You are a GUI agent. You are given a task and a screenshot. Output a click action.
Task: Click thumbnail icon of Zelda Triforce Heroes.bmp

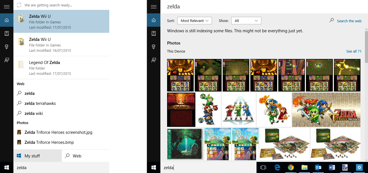tap(19, 142)
